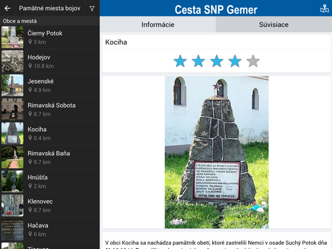This screenshot has height=249, width=332.
Task: Click the Pamätné miesta bojov title
Action: click(50, 8)
